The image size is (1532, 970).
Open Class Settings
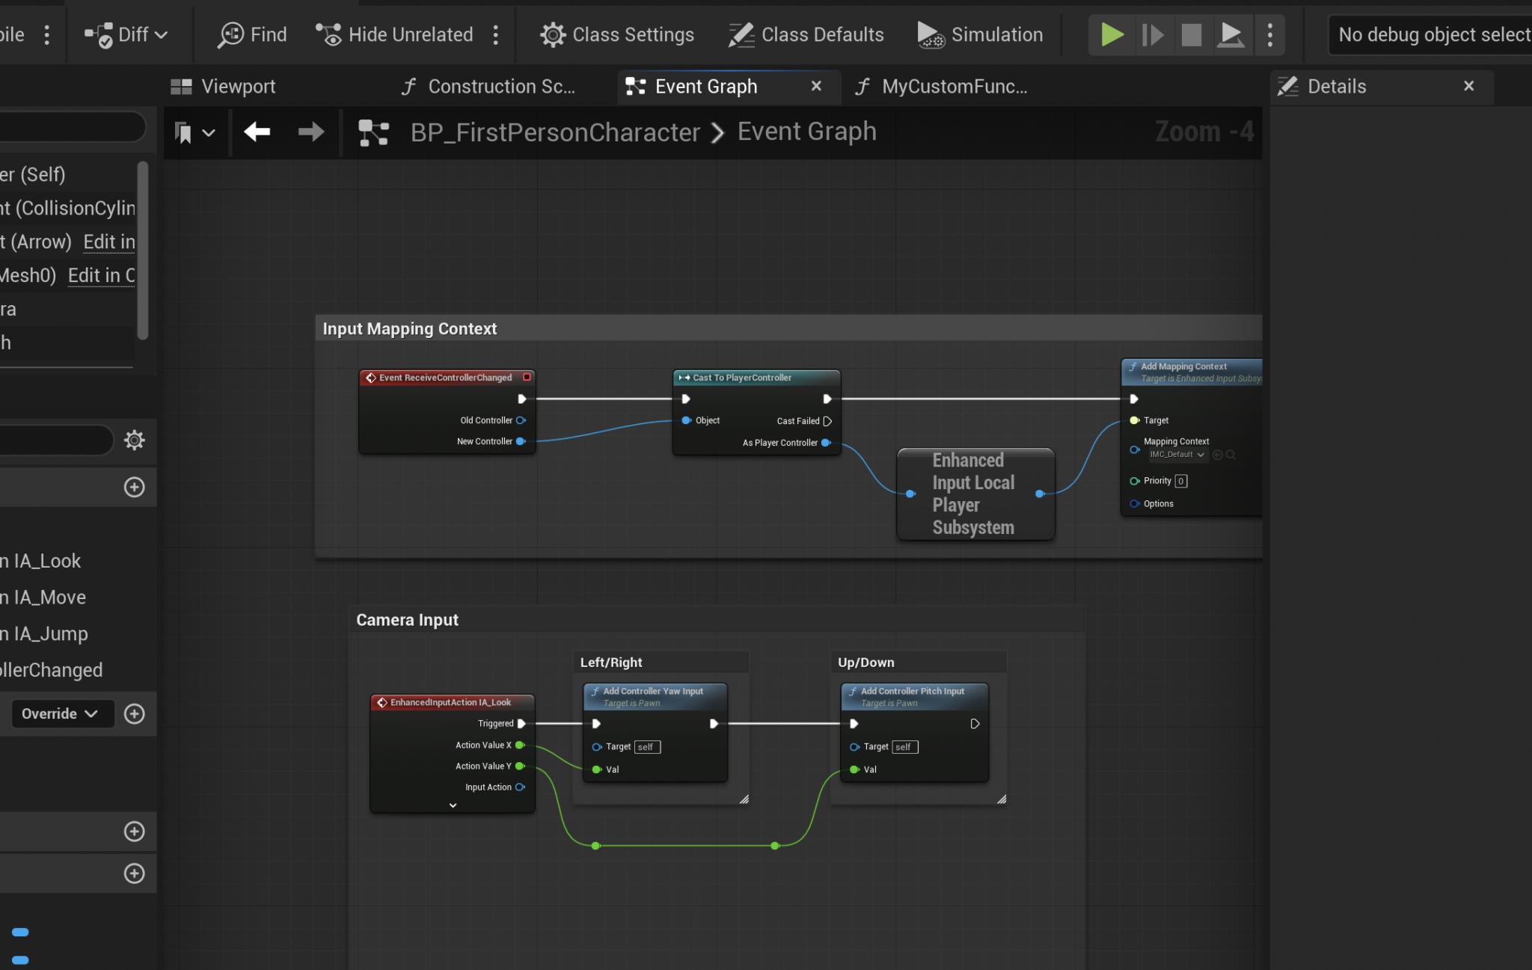click(616, 34)
